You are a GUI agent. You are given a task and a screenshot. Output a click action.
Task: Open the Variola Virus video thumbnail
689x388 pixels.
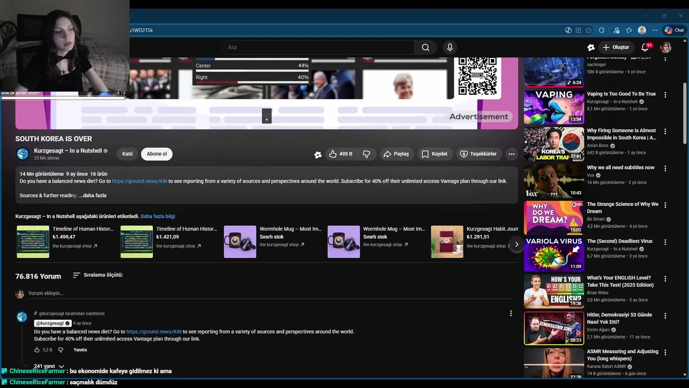[x=554, y=254]
